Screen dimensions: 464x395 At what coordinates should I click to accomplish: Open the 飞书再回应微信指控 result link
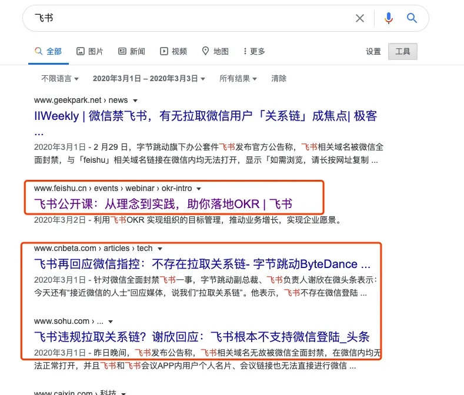(x=202, y=264)
